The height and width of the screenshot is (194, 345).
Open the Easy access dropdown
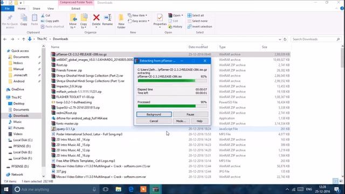click(139, 21)
